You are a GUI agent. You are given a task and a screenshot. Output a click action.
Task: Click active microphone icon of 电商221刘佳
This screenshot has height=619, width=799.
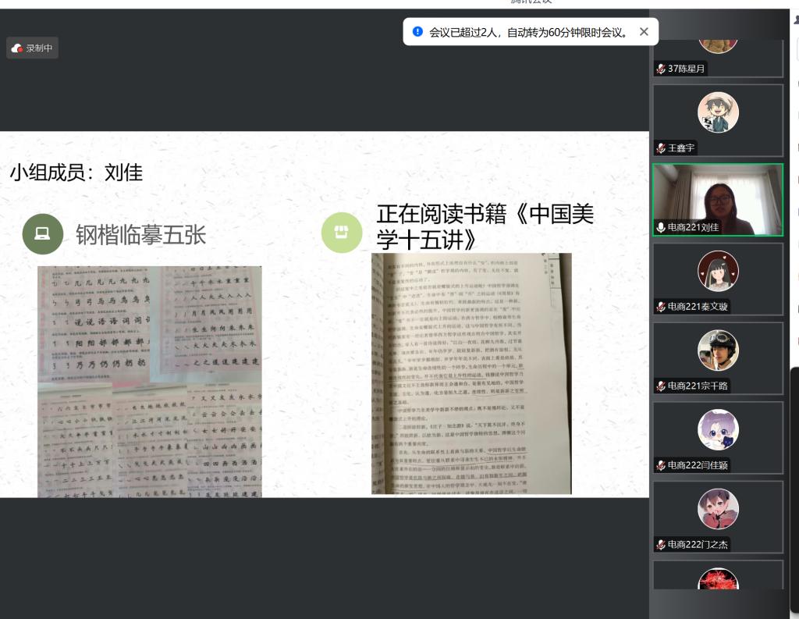[661, 227]
